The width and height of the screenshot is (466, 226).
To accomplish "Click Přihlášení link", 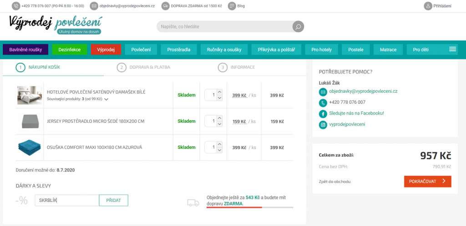I will tap(442, 6).
